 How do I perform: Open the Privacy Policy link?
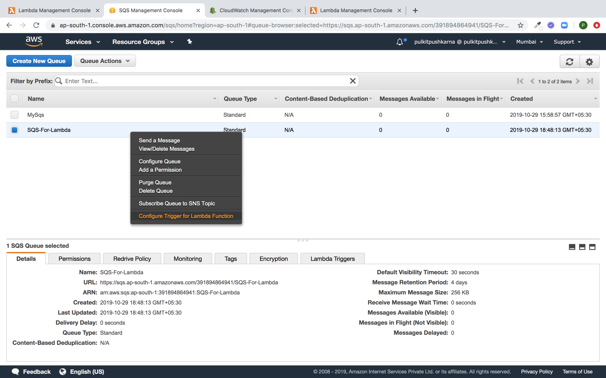[x=537, y=372]
